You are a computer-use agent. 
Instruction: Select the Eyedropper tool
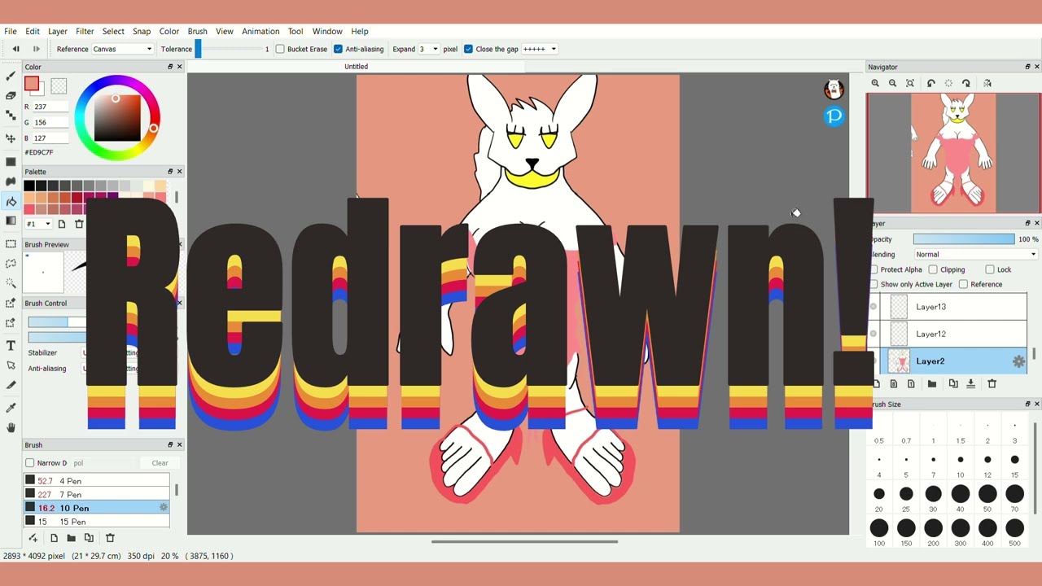coord(11,408)
